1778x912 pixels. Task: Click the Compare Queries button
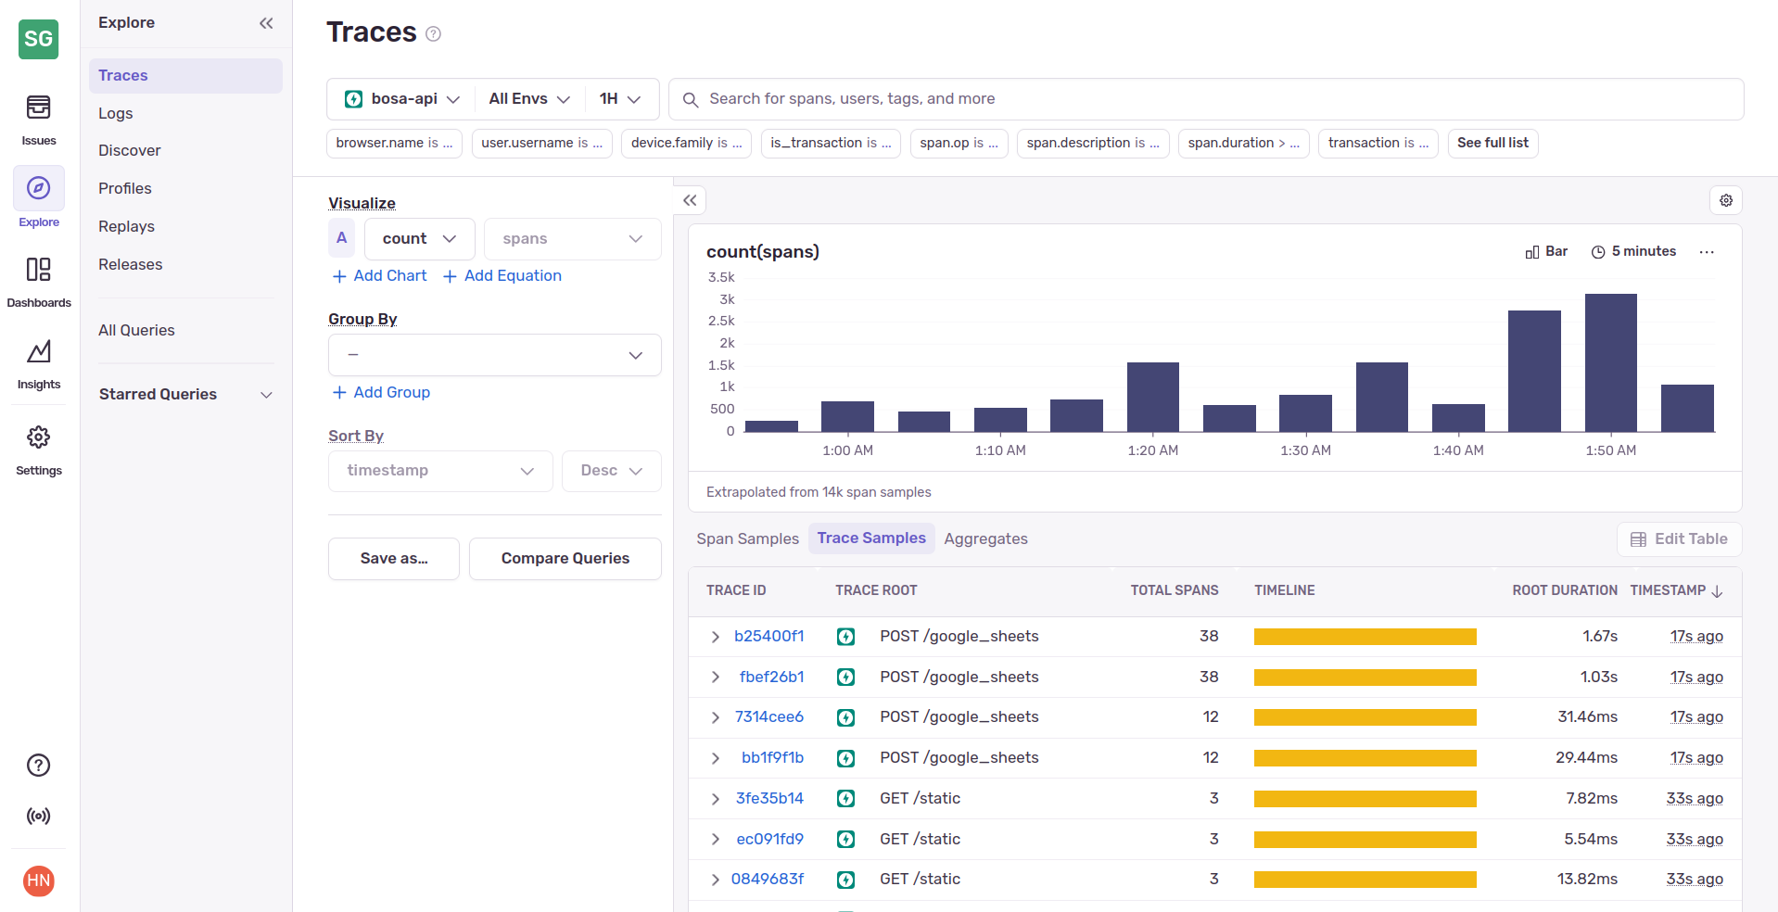(x=565, y=558)
